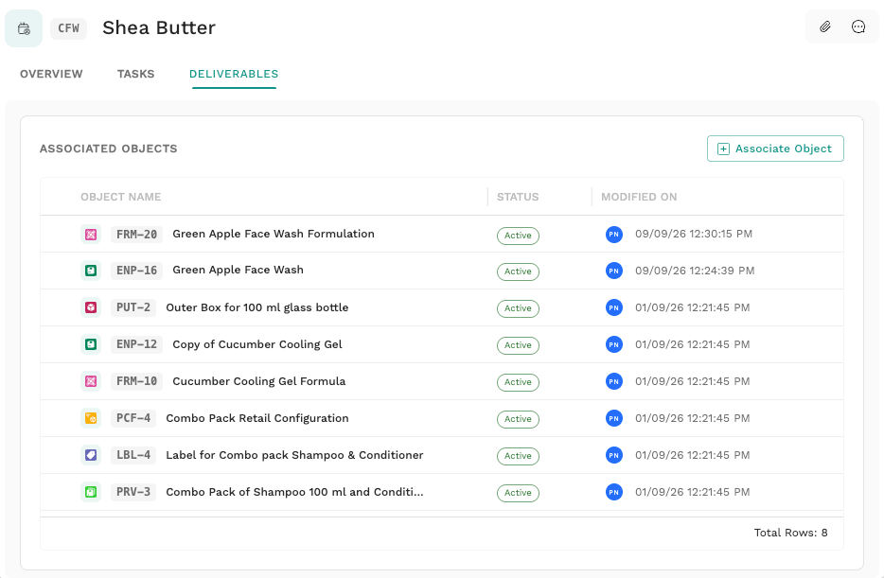Click the PUT-2 identifier badge
Image resolution: width=884 pixels, height=578 pixels.
(133, 307)
